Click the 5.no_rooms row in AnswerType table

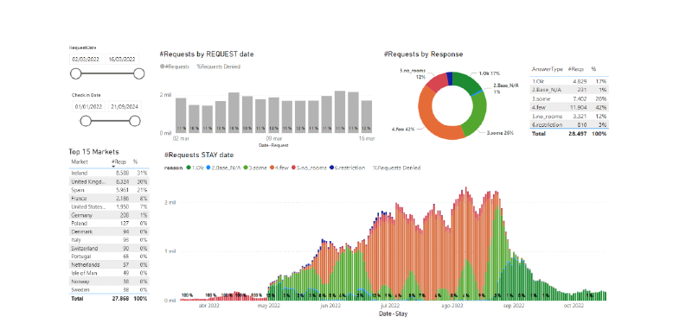(569, 116)
